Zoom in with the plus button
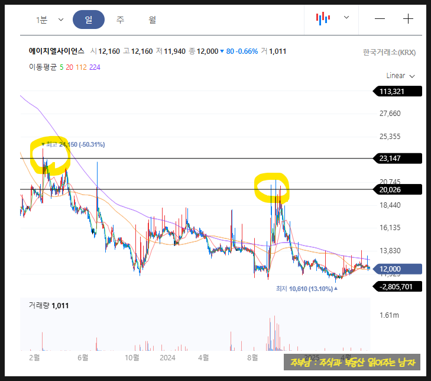This screenshot has height=381, width=431. tap(408, 19)
